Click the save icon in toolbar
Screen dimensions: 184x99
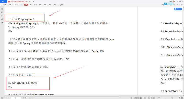tap(12, 5)
